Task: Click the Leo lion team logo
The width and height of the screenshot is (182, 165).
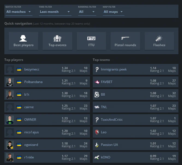Action: [x=97, y=132]
